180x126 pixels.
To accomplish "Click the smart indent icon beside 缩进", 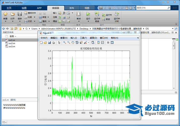I will pos(60,21).
